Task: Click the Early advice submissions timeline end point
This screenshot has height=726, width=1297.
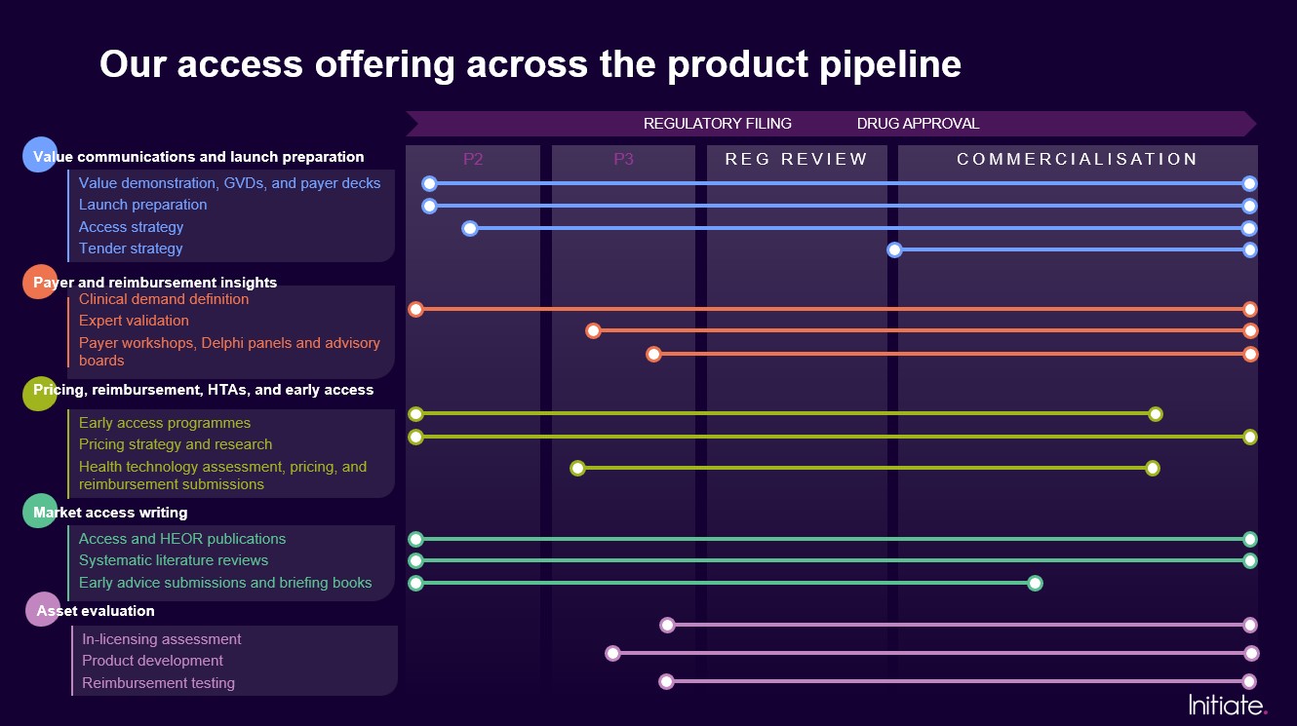Action: tap(1035, 584)
